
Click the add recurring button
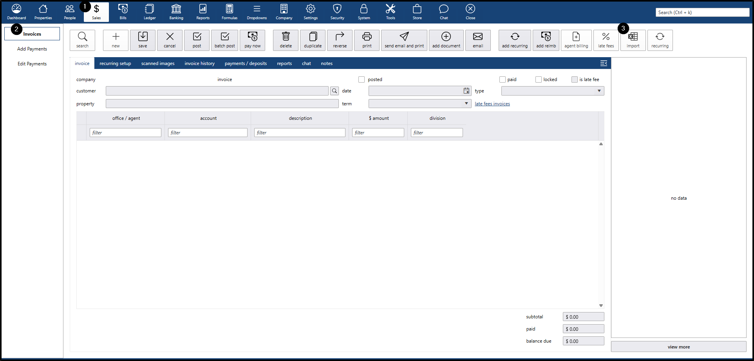point(515,40)
